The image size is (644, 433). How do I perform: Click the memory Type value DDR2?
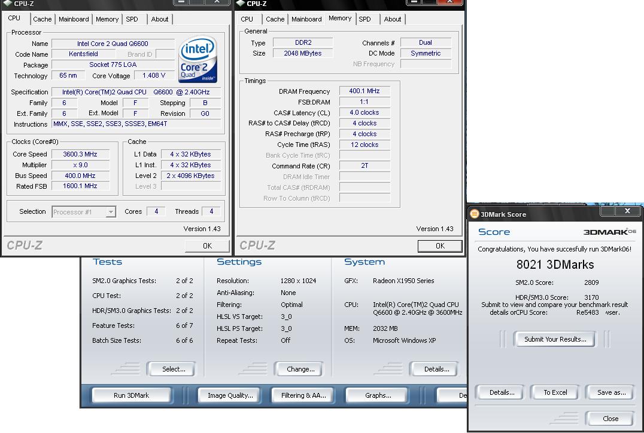point(303,42)
